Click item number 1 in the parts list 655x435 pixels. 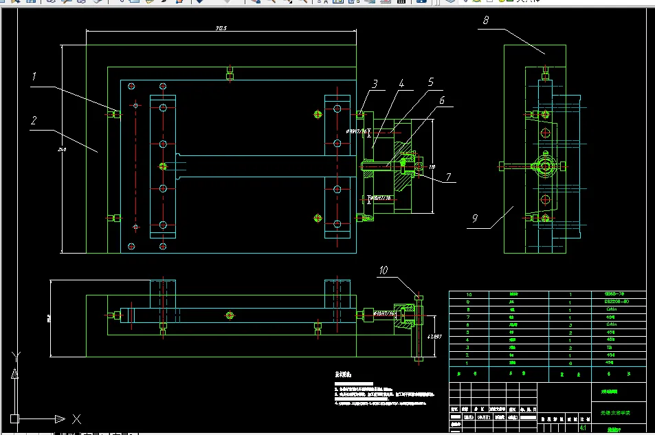pos(467,363)
